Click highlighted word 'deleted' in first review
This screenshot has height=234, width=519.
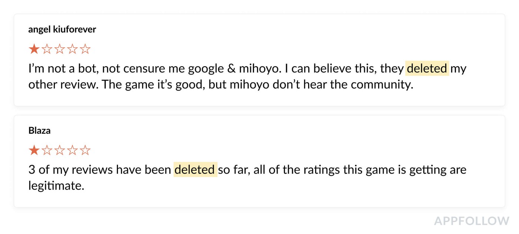click(x=427, y=68)
